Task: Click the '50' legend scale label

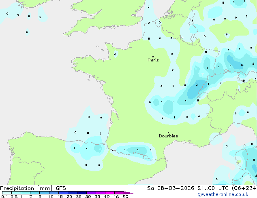Action: [126, 196]
